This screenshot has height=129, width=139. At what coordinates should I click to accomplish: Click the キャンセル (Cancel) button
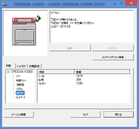pyautogui.click(x=113, y=48)
